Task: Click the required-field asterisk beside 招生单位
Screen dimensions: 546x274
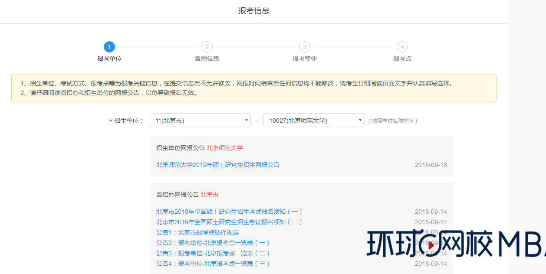Action: [x=111, y=120]
